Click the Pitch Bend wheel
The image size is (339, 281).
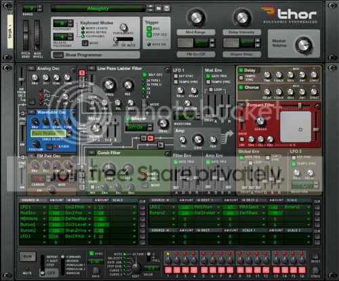[x=26, y=35]
